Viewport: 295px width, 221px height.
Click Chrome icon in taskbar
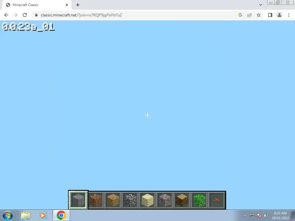pyautogui.click(x=61, y=215)
